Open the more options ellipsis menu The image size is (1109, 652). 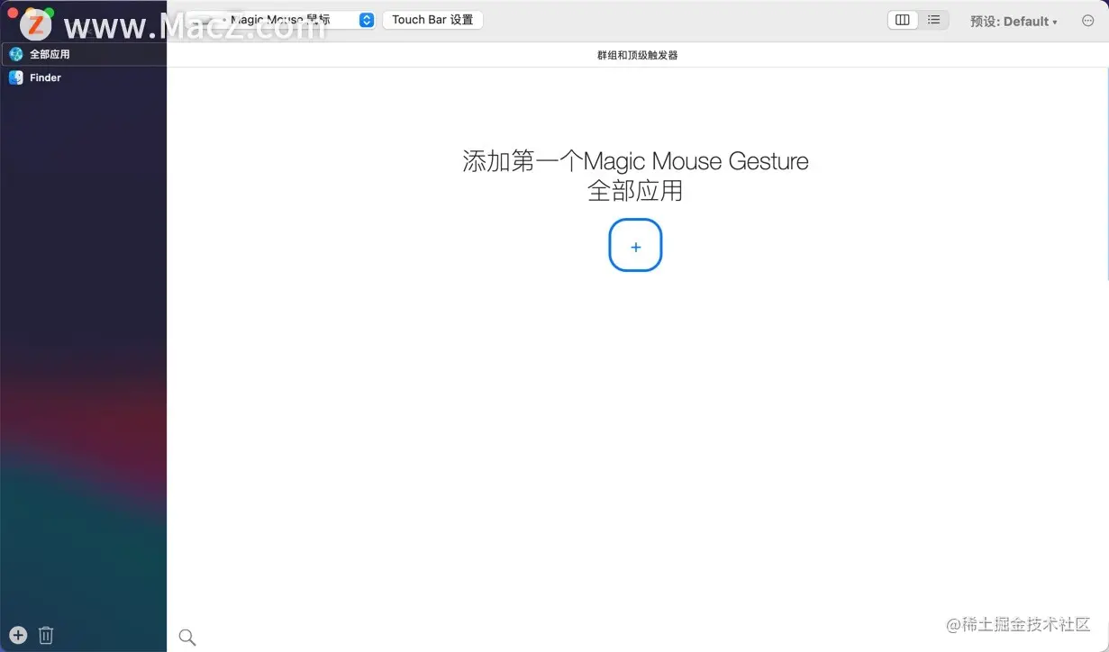(x=1087, y=21)
